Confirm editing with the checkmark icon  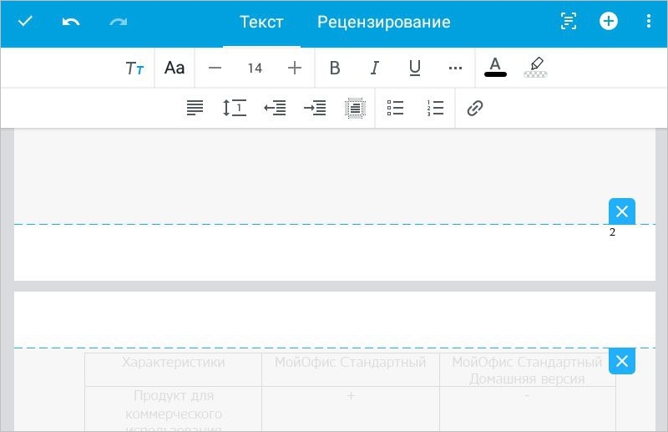point(25,22)
